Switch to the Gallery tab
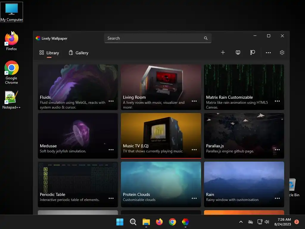305x229 pixels. [x=79, y=53]
